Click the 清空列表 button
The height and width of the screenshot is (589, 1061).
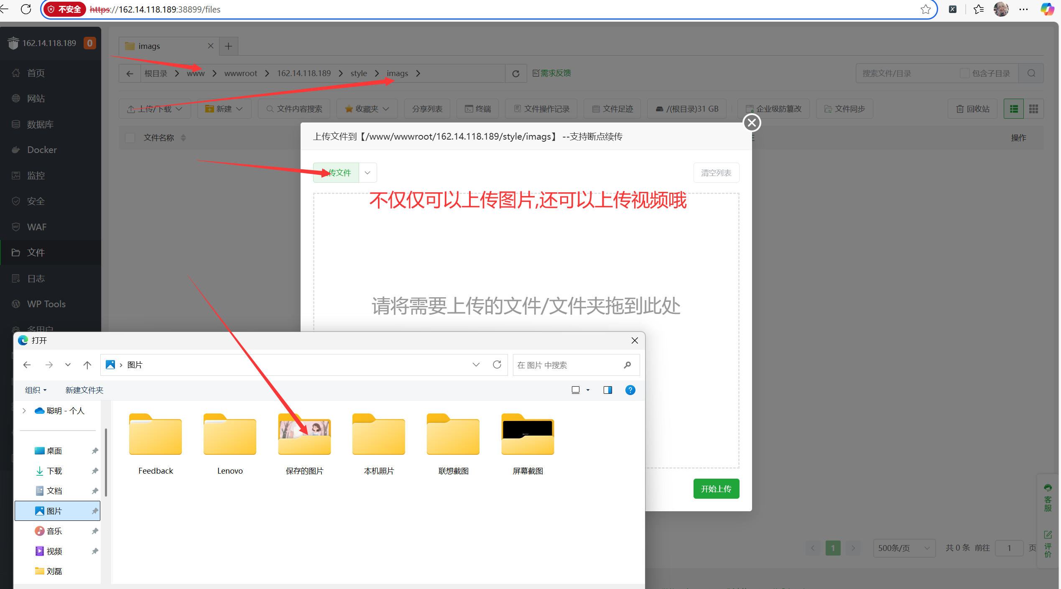(x=716, y=173)
